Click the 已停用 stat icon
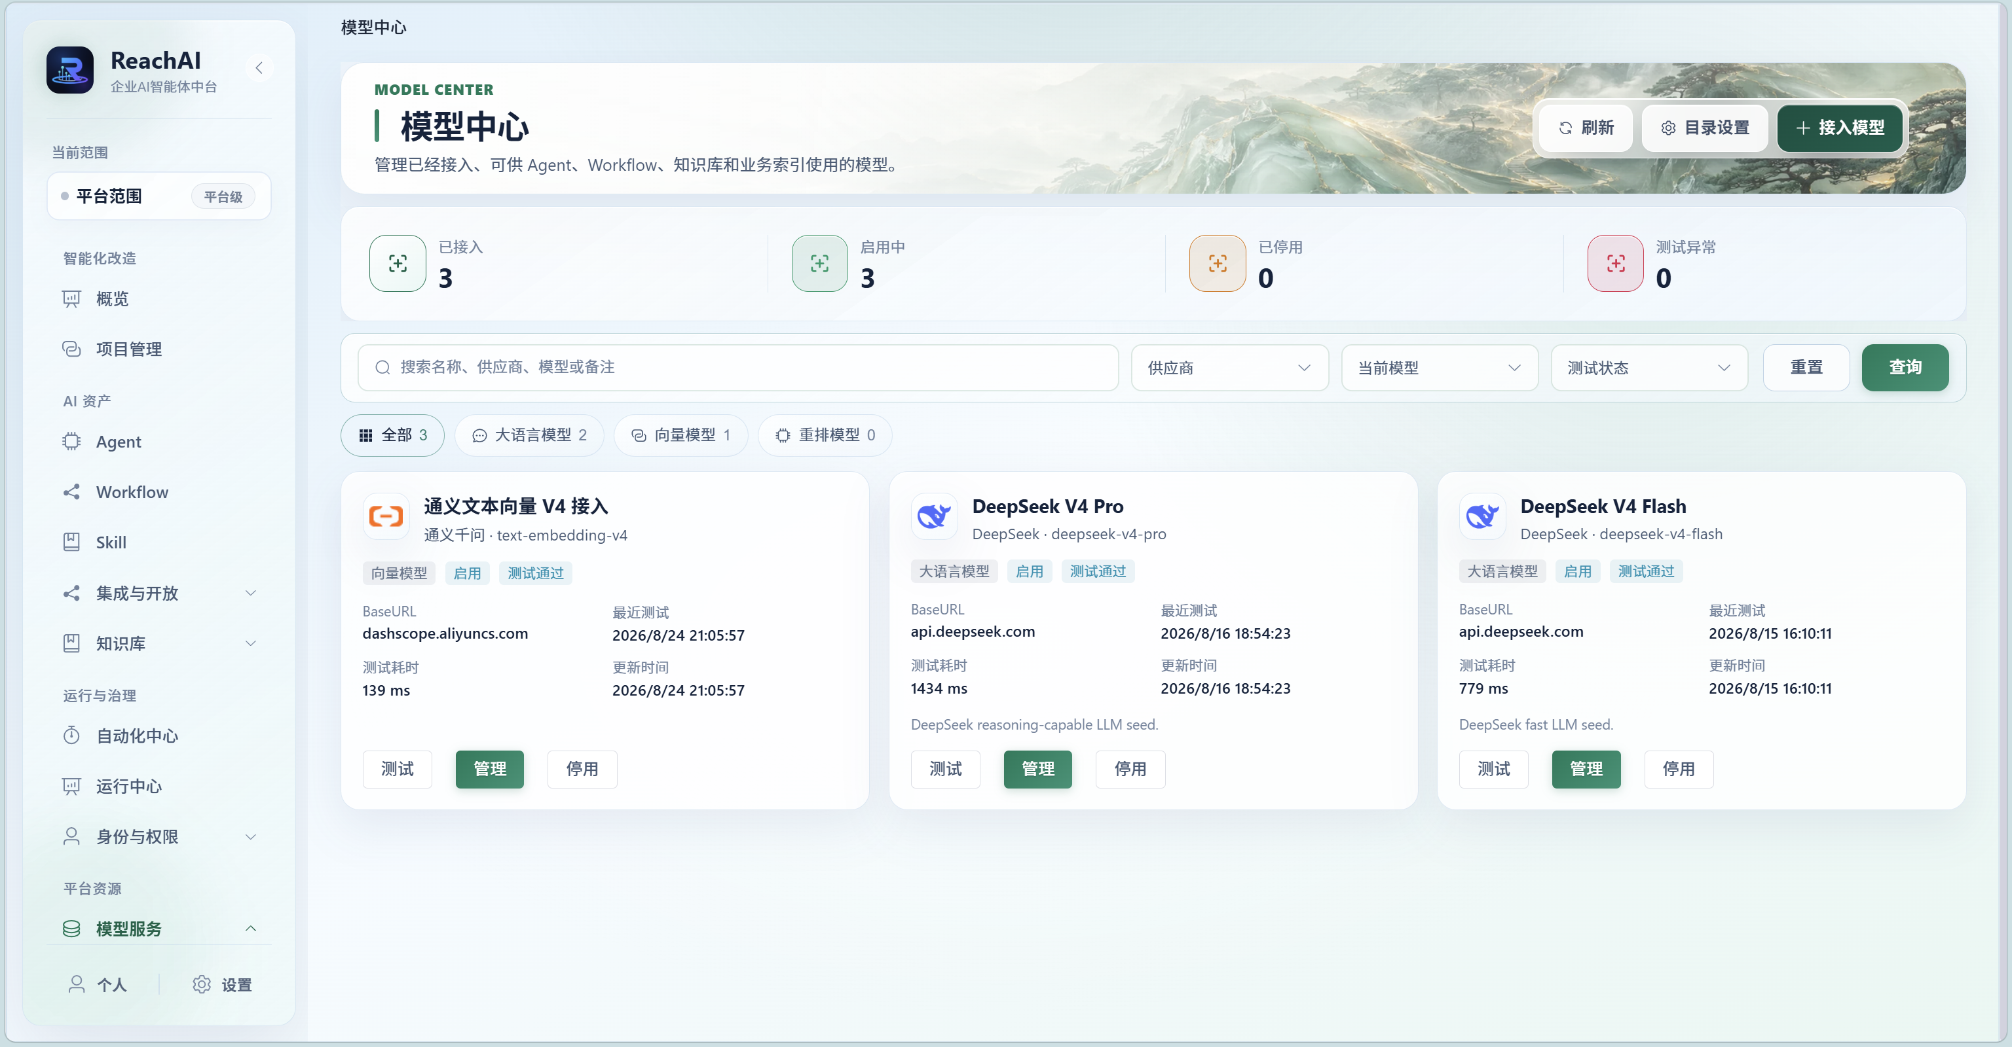This screenshot has height=1047, width=2012. [x=1217, y=264]
